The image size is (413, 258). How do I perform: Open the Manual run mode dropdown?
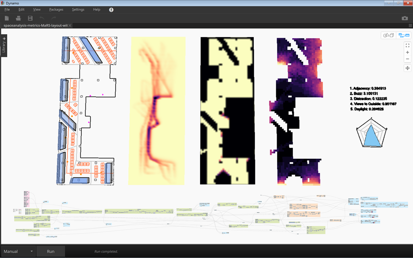18,252
